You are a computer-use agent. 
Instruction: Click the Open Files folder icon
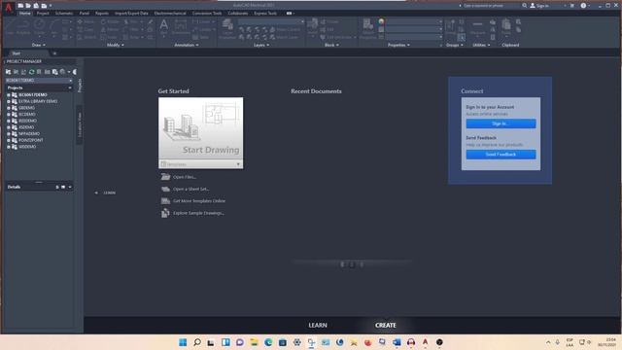coord(165,177)
